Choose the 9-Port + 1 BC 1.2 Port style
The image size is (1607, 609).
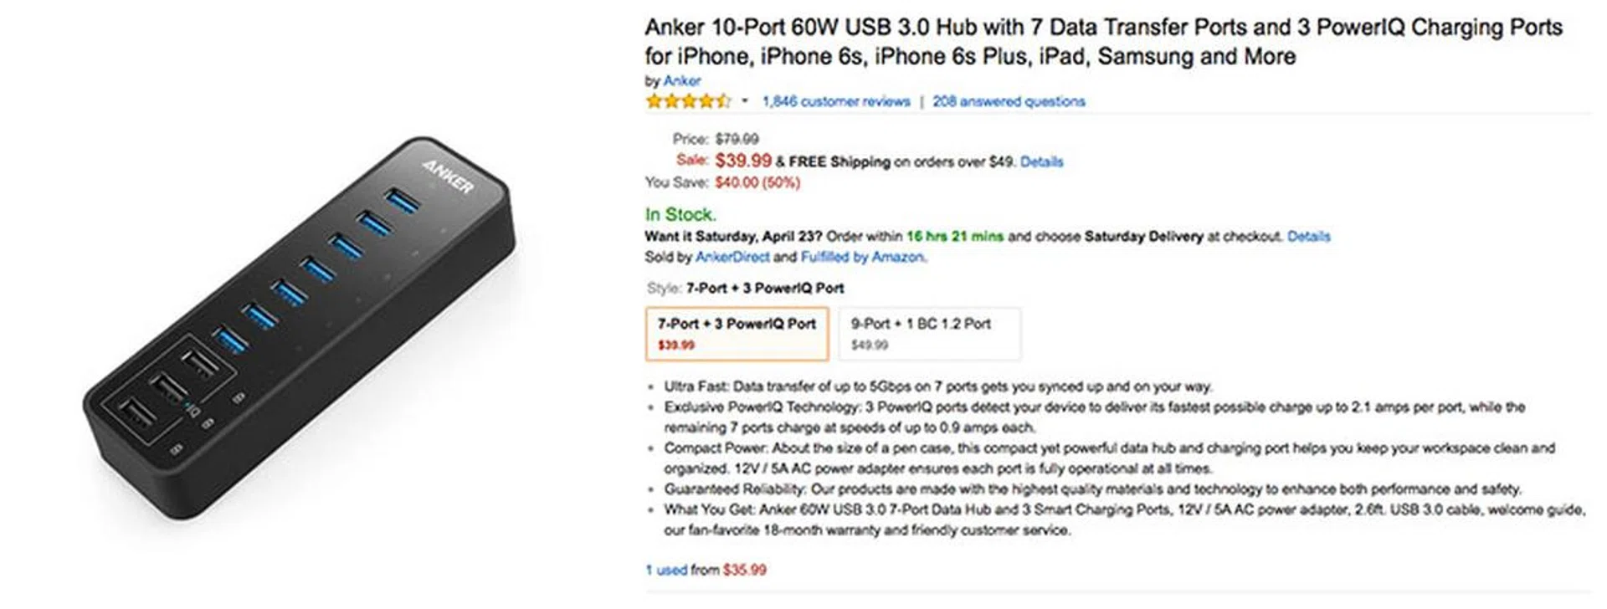(927, 334)
